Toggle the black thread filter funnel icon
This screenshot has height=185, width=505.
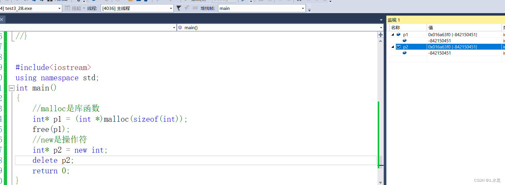tap(179, 8)
